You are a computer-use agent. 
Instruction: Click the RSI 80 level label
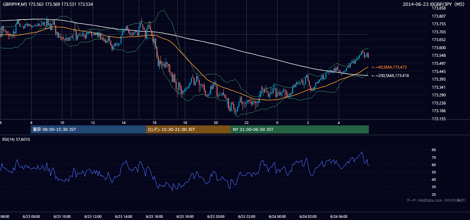click(x=434, y=150)
